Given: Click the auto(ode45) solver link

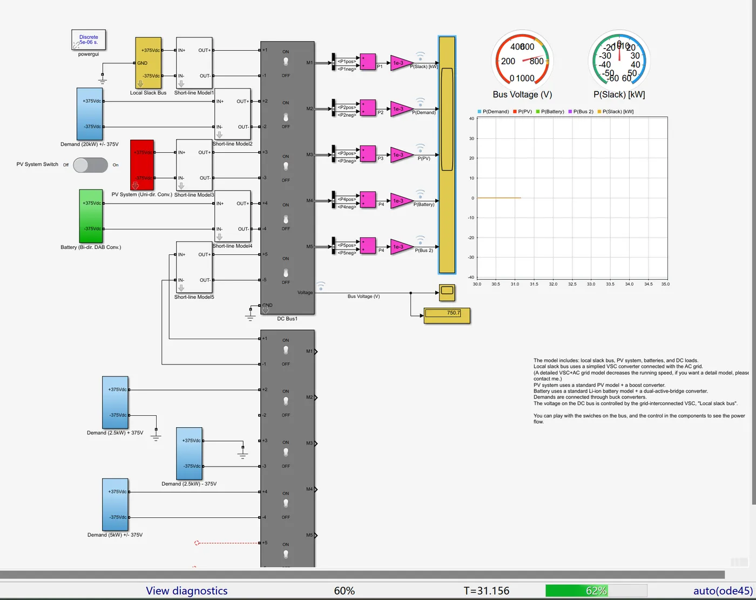Looking at the screenshot, I should [723, 591].
